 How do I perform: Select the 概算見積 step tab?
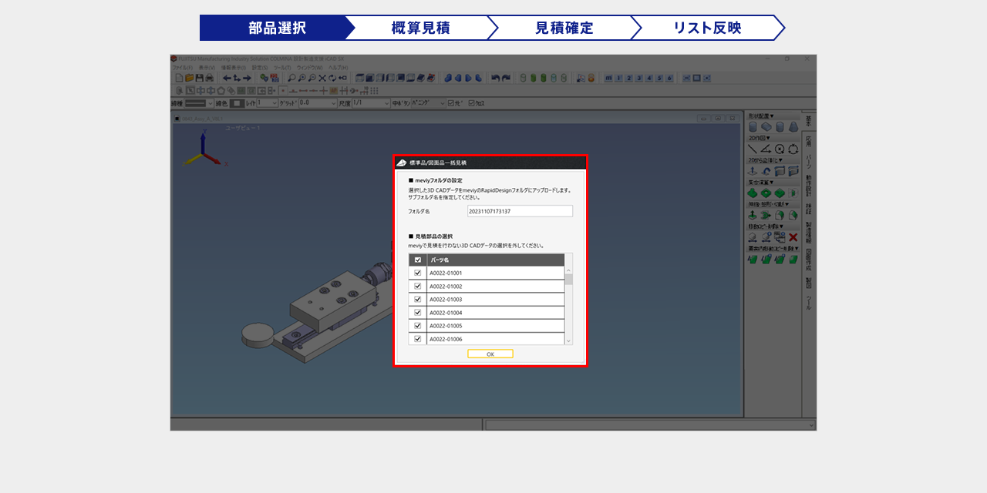click(x=420, y=28)
